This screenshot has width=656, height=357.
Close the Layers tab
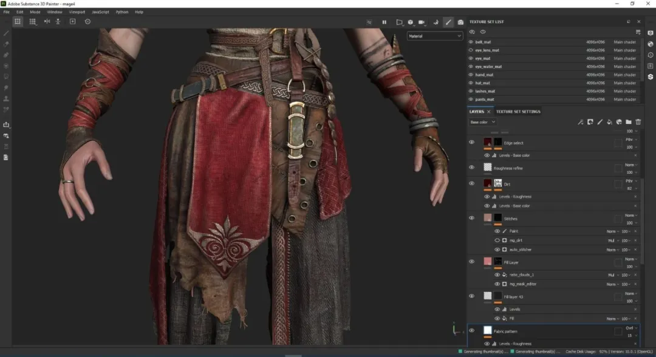click(x=488, y=112)
